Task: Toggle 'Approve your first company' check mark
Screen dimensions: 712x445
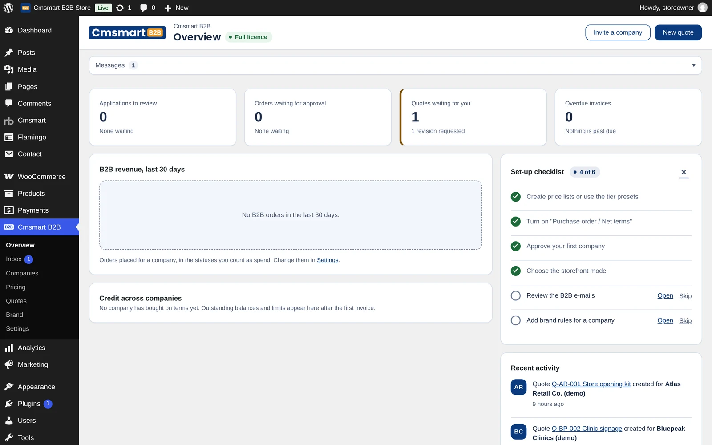Action: point(516,246)
